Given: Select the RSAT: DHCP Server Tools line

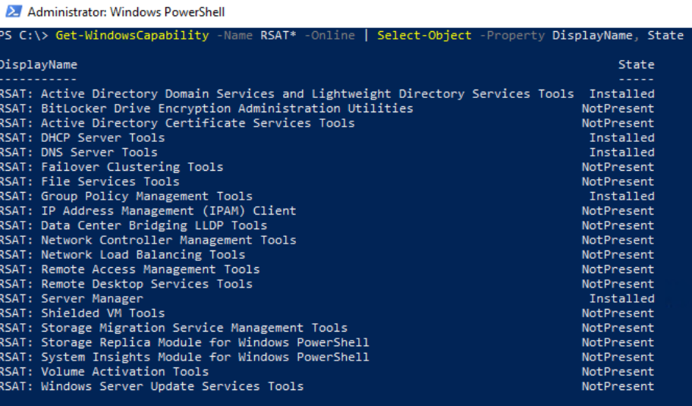Looking at the screenshot, I should tap(82, 137).
